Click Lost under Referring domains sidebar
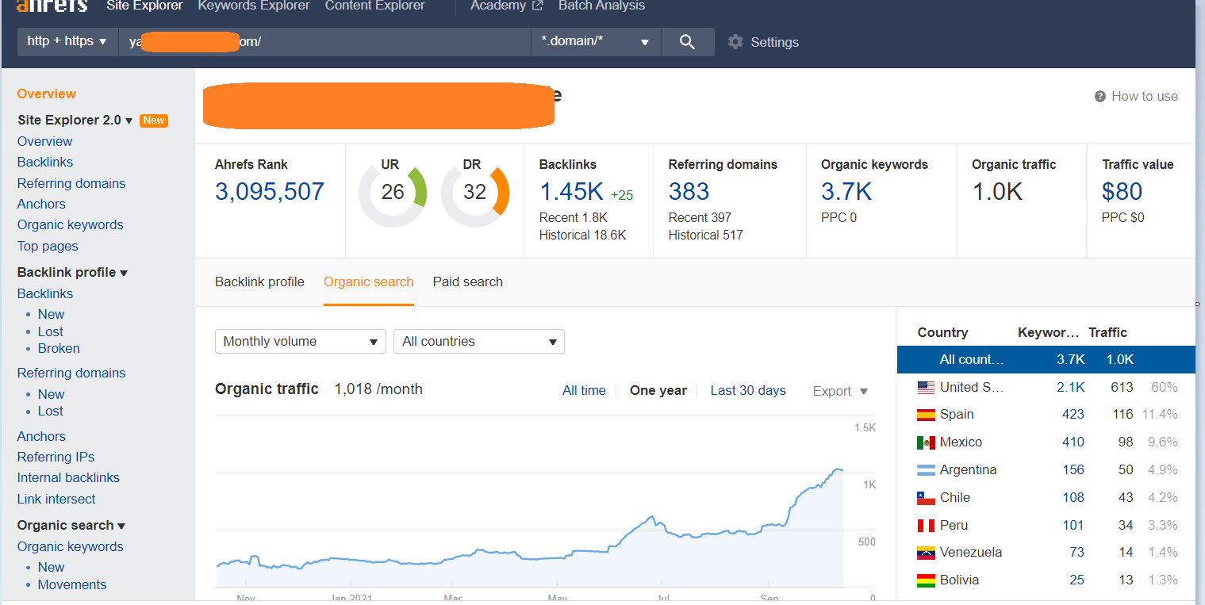This screenshot has width=1205, height=605. [50, 411]
